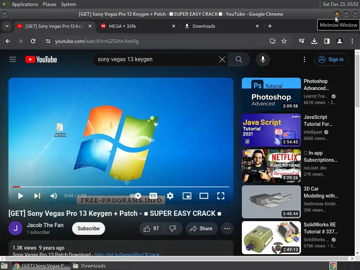
Task: Close the YouTube tab
Action: [90, 26]
